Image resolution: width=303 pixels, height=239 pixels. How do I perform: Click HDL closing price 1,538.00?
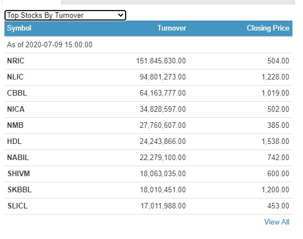[275, 141]
